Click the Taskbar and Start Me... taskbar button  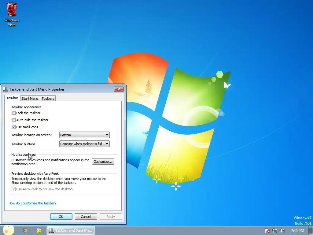tap(71, 230)
